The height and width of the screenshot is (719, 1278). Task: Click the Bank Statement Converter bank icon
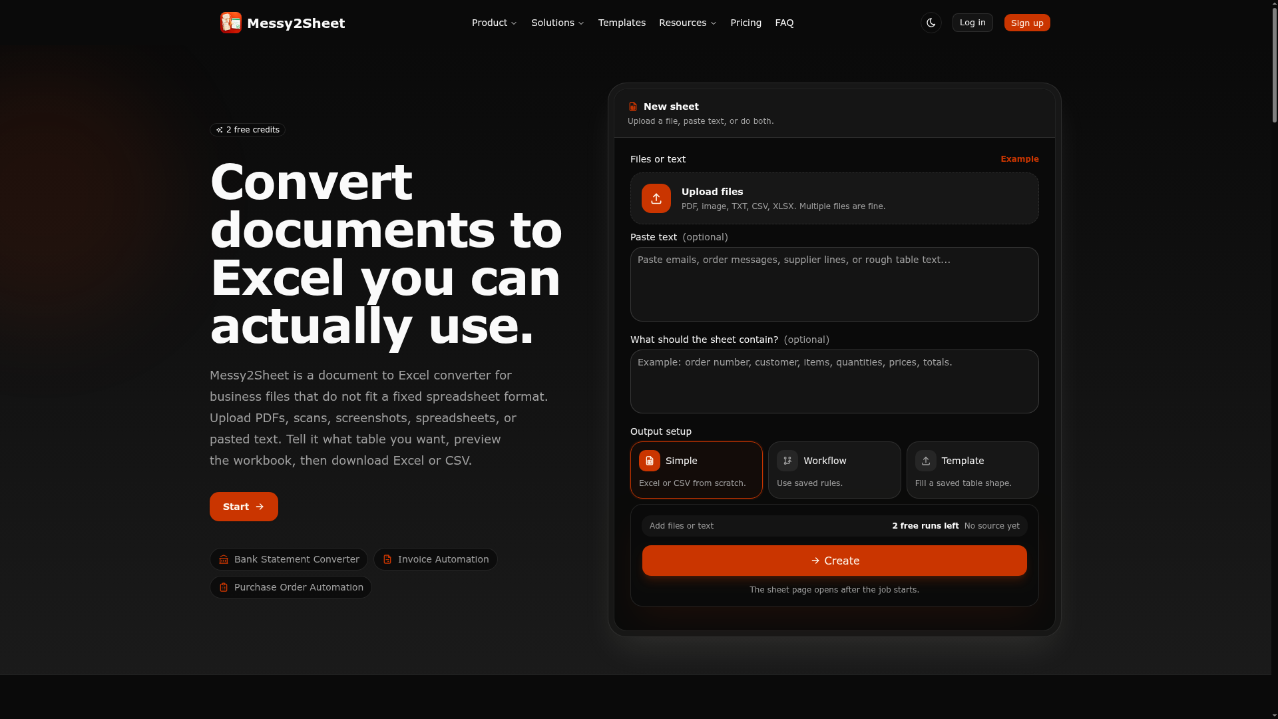(x=224, y=559)
